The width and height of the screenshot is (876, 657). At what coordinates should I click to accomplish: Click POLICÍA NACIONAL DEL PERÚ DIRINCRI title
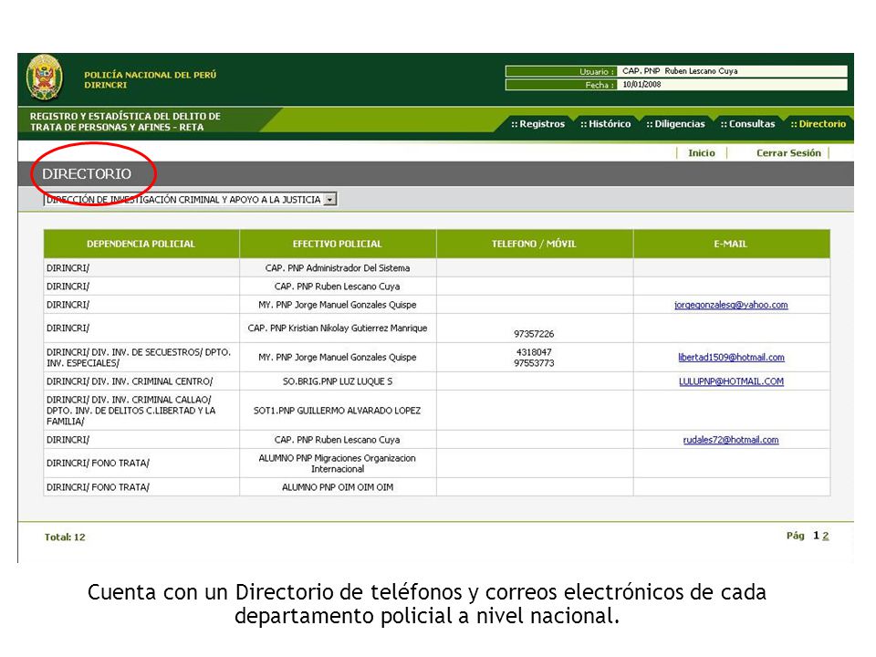[x=150, y=80]
